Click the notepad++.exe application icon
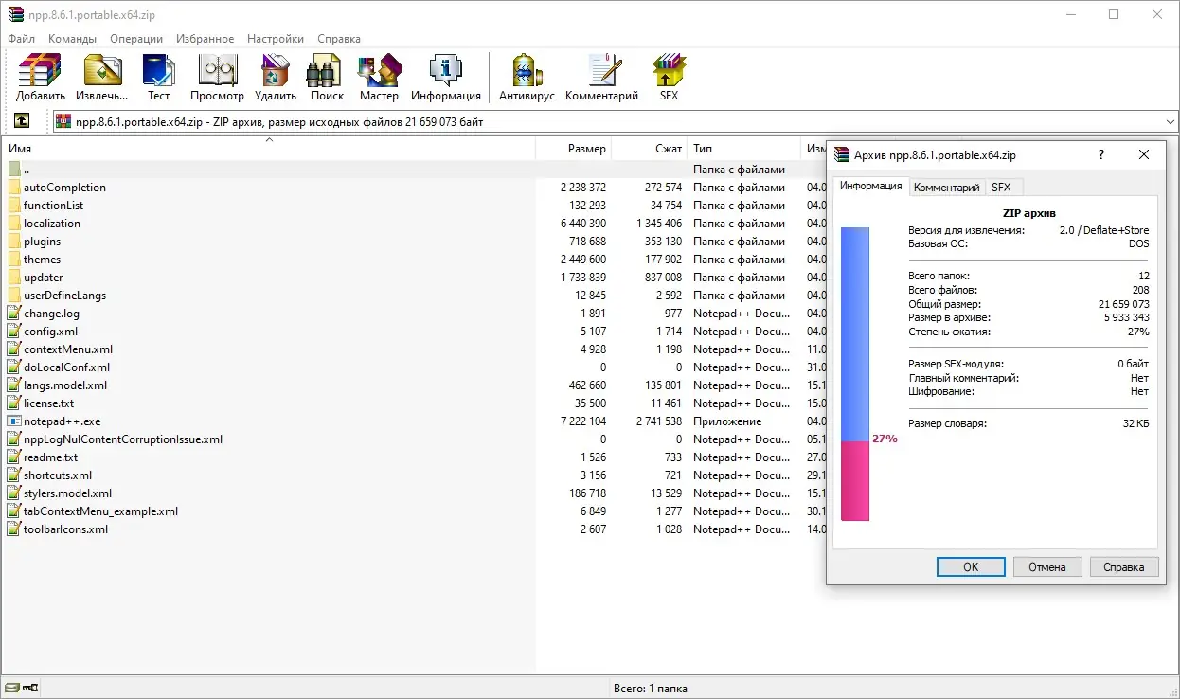The width and height of the screenshot is (1180, 699). (x=14, y=421)
